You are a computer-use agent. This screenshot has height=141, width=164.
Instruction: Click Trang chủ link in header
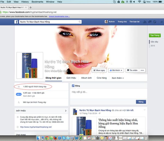(x=122, y=22)
